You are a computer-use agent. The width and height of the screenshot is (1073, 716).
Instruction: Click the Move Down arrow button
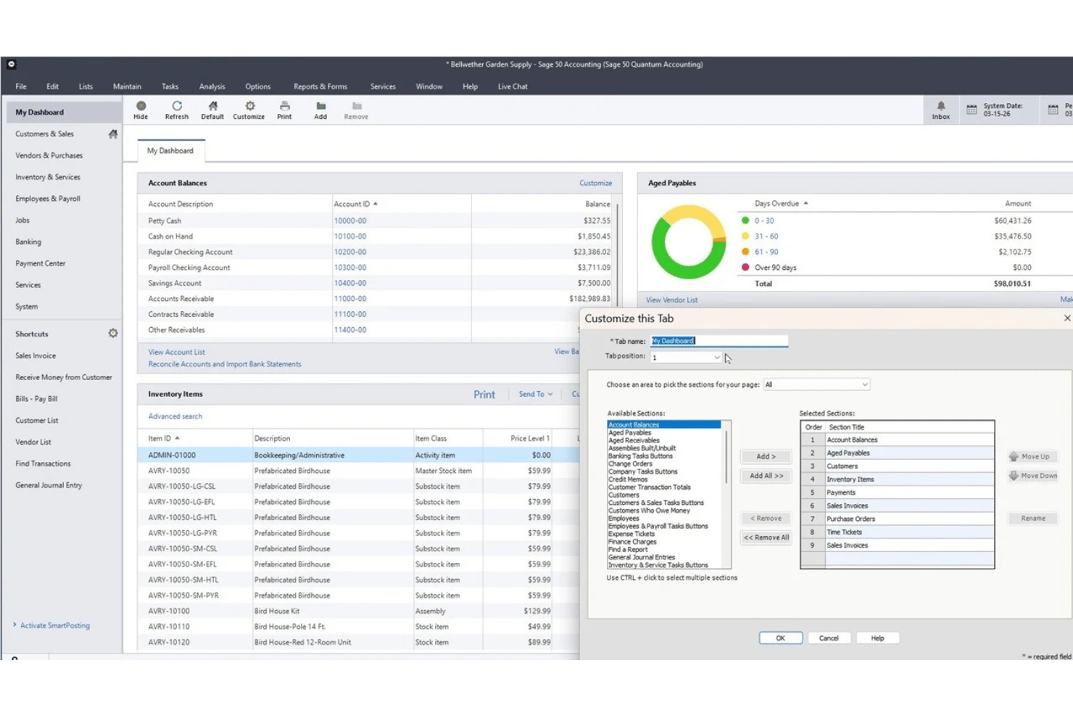[x=1032, y=476]
